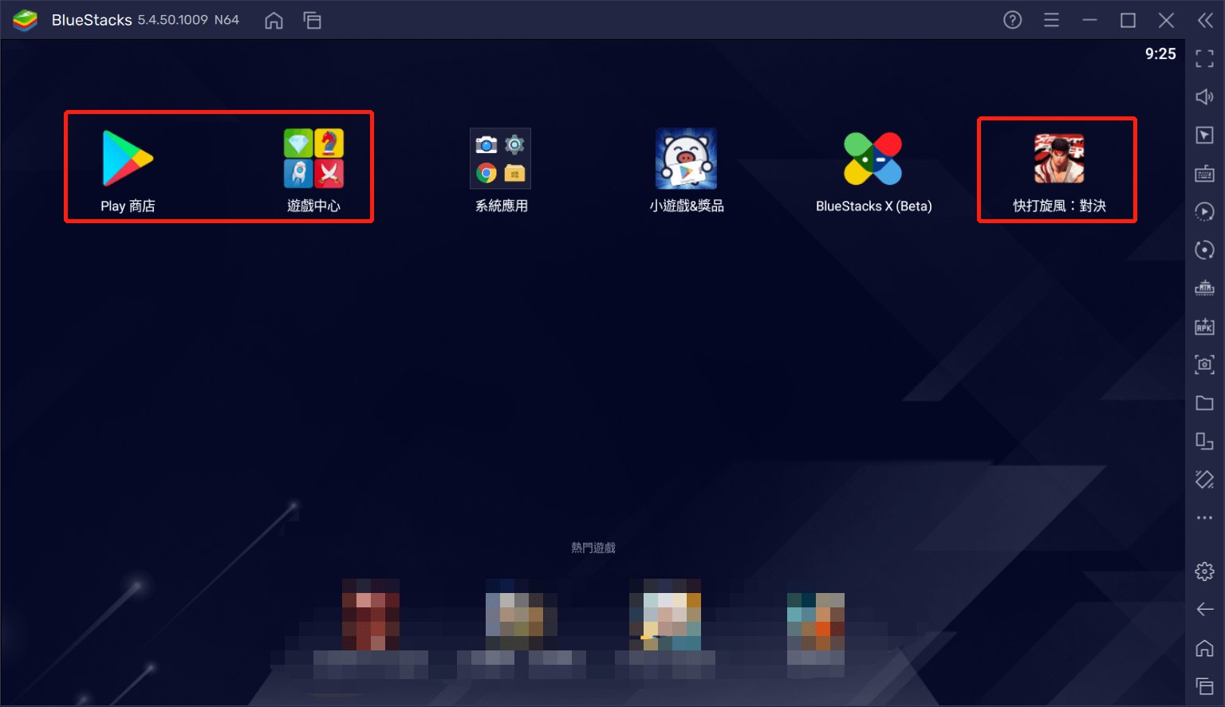The height and width of the screenshot is (707, 1225).
Task: Click the 熱門遊戲 label
Action: (593, 548)
